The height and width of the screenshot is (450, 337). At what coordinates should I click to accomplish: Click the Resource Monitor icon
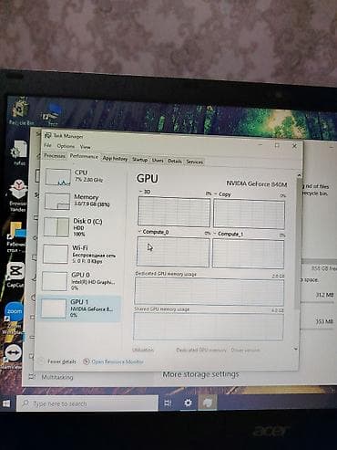click(86, 361)
